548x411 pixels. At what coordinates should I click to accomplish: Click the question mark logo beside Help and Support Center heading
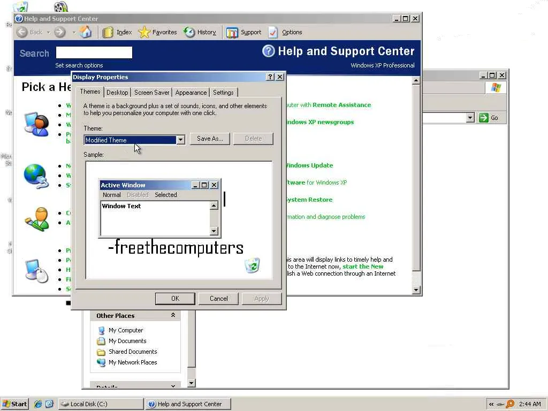point(269,51)
